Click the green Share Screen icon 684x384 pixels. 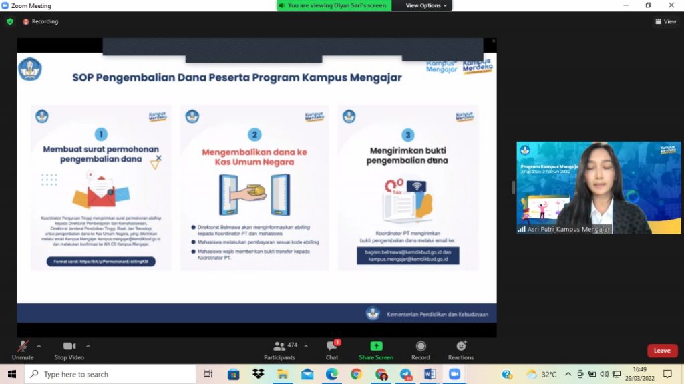click(376, 347)
